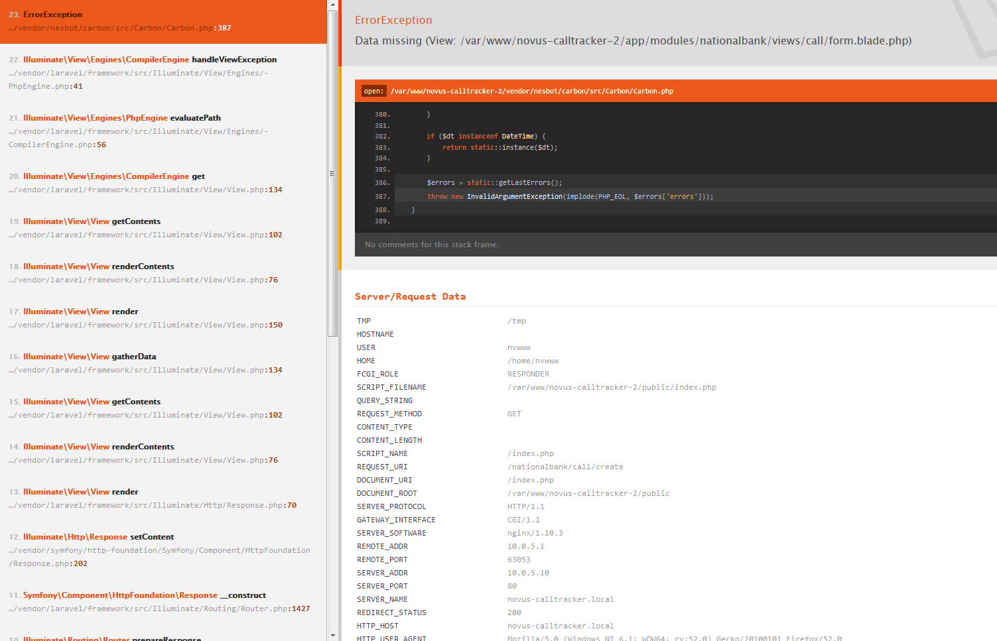
Task: Select stack frame 23 ErrorException
Action: (x=163, y=21)
